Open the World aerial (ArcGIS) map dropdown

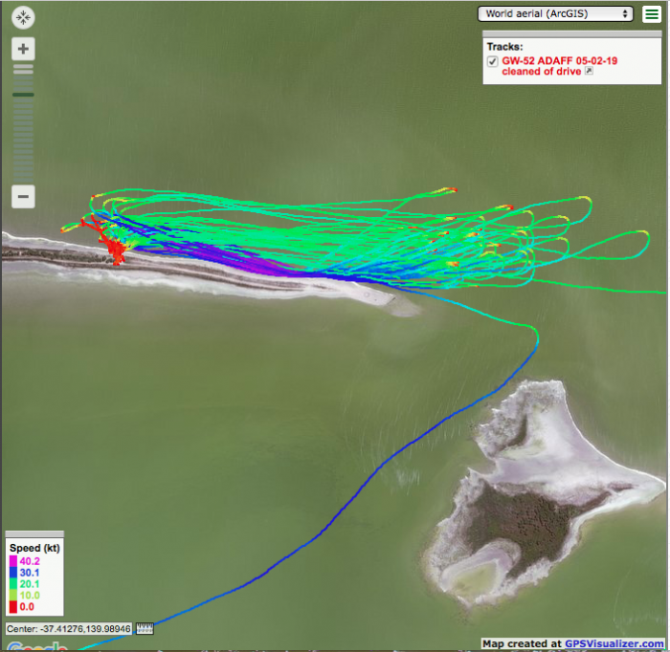click(556, 13)
